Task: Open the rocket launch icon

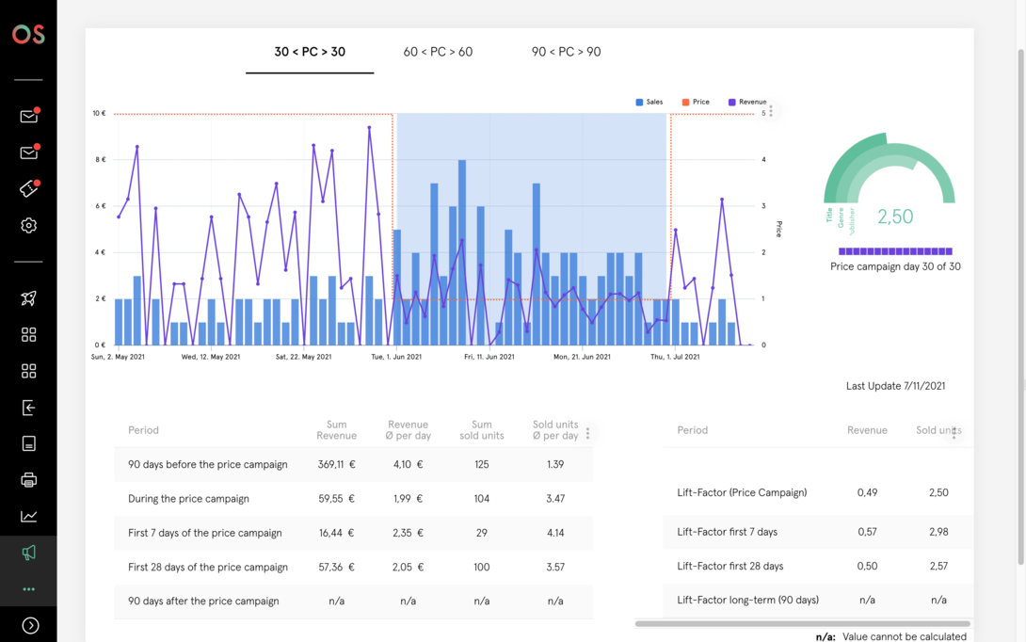Action: (28, 298)
